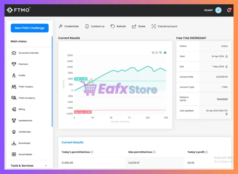Image resolution: width=238 pixels, height=174 pixels.
Task: Click the 25 Apr 2024 08:57:37 timestamp
Action: [x=217, y=111]
